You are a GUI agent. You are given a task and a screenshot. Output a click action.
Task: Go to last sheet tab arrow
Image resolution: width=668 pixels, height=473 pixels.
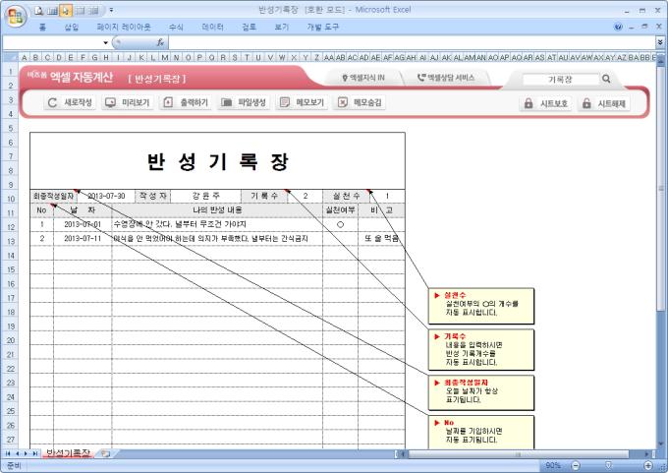tap(35, 453)
